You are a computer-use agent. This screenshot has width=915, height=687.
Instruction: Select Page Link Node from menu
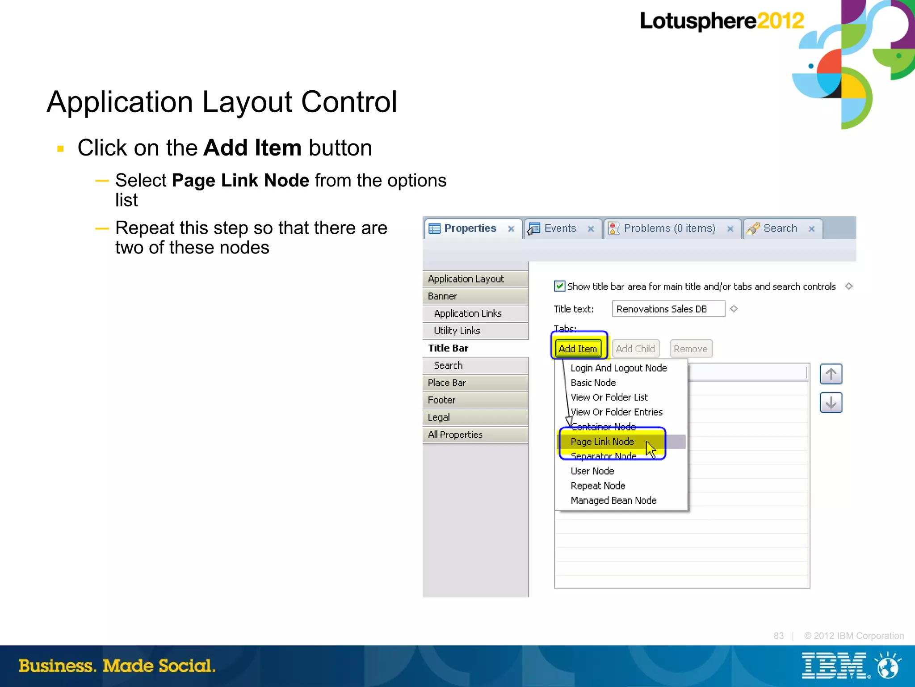pos(621,442)
